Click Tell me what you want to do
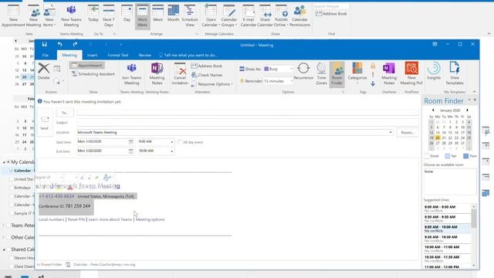 pos(188,55)
